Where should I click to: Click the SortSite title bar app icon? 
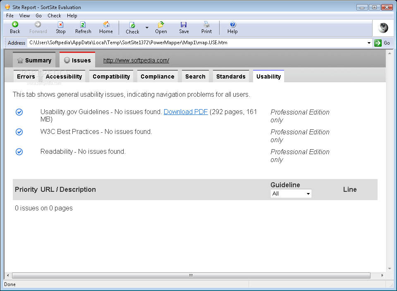coord(7,7)
